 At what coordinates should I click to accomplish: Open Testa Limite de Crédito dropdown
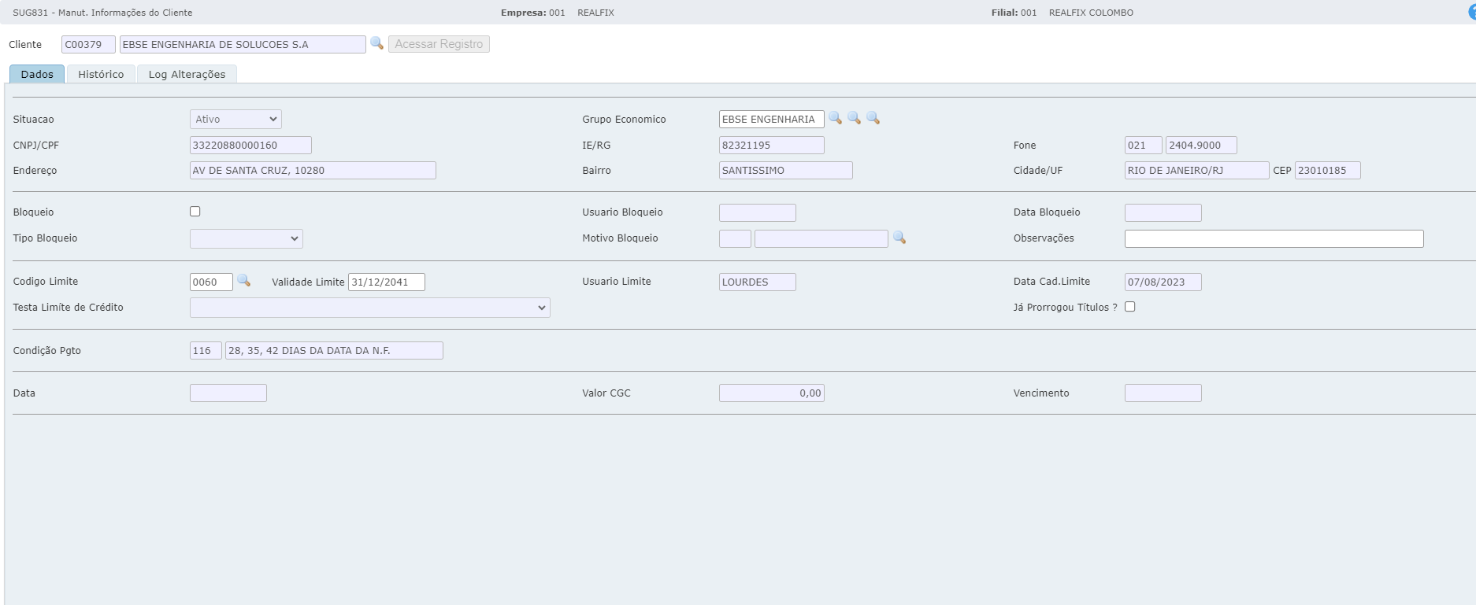(369, 308)
